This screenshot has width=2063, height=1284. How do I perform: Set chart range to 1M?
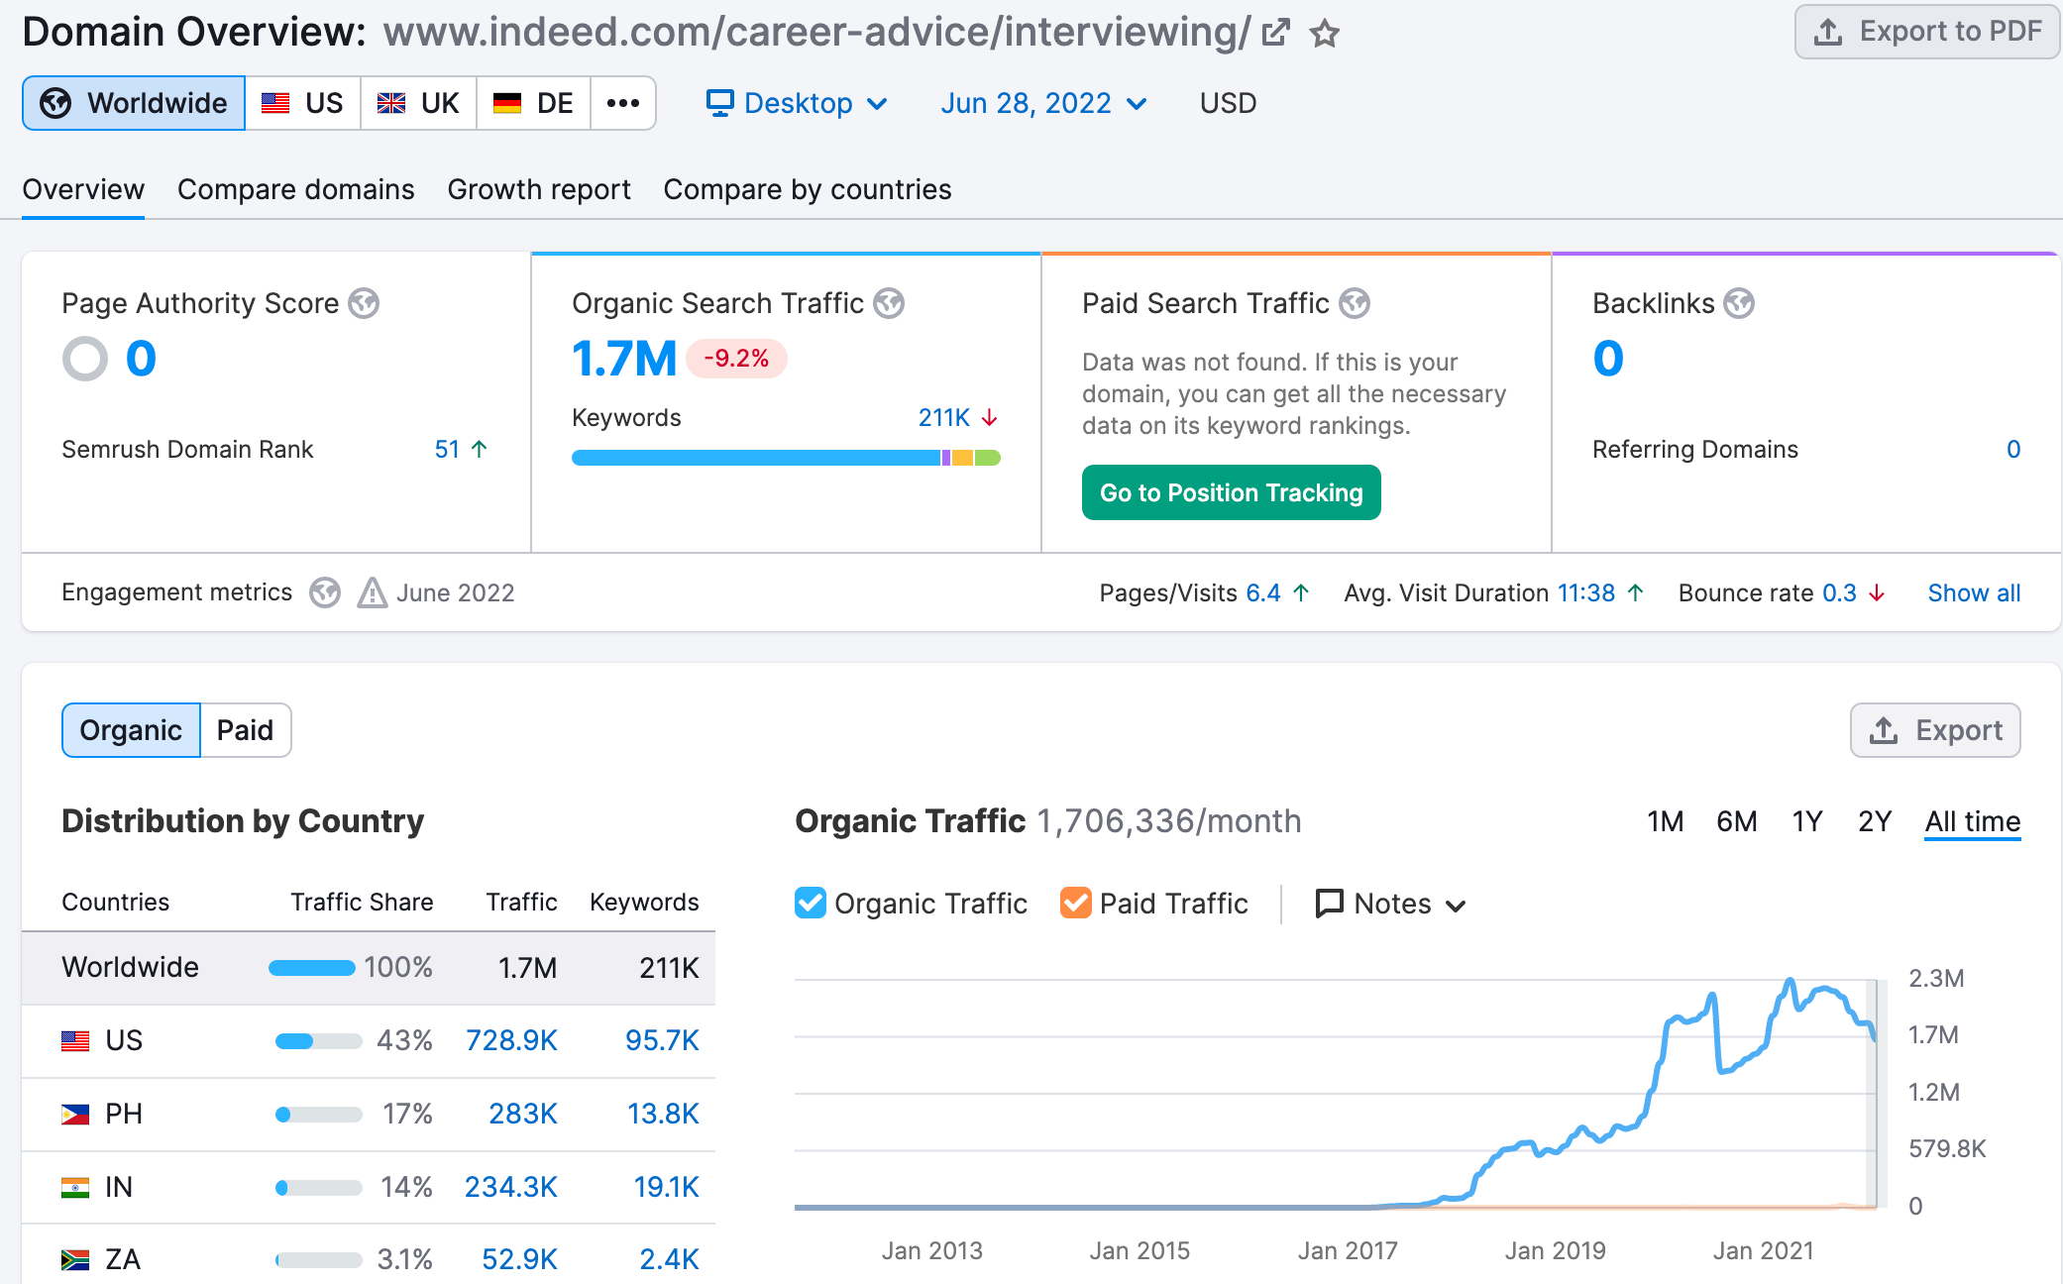(1666, 821)
